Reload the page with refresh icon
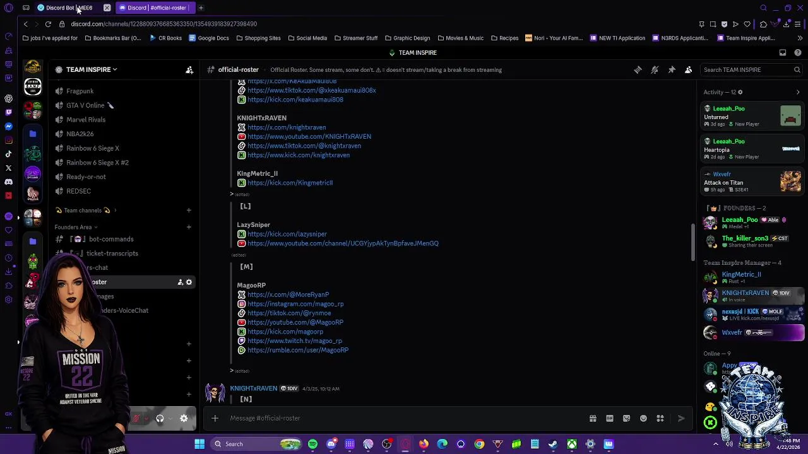808x454 pixels. click(48, 24)
